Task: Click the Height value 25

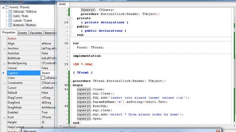Action: [43, 122]
